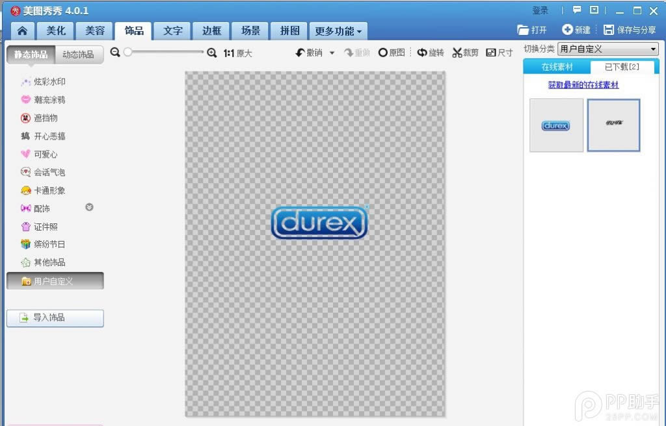Switch to the 边框 tab
Viewport: 666px width, 426px height.
pyautogui.click(x=211, y=31)
